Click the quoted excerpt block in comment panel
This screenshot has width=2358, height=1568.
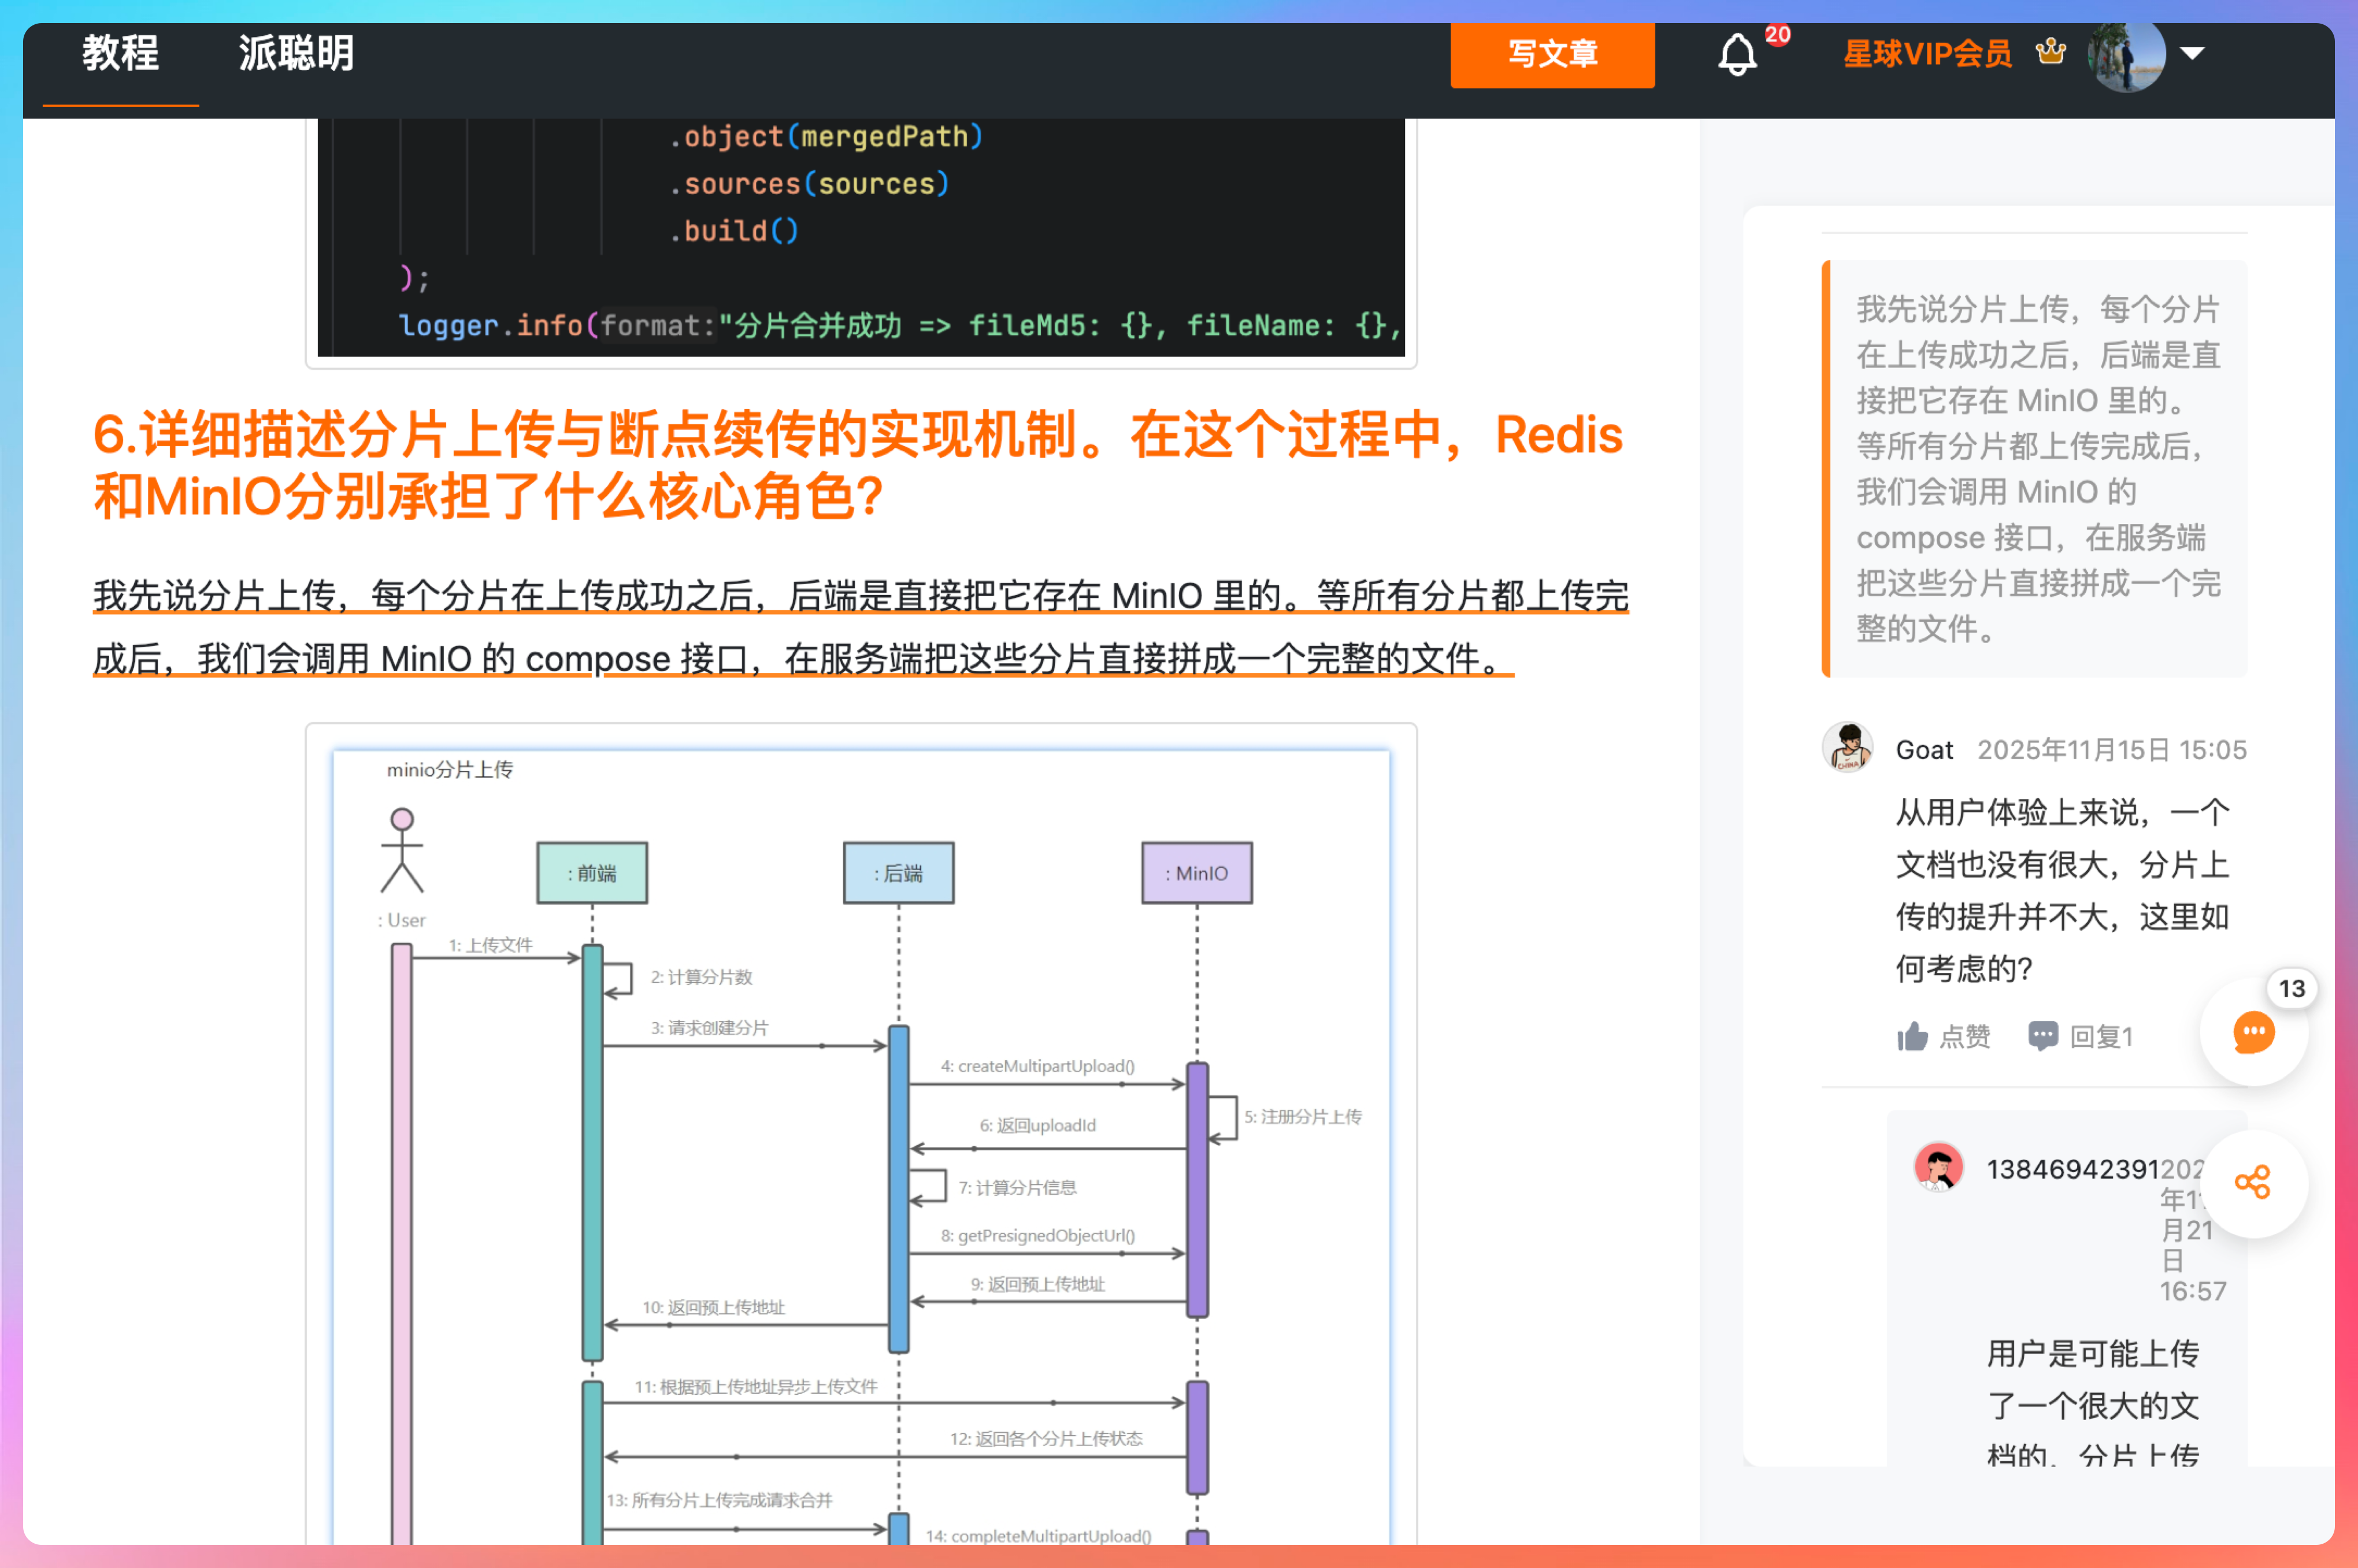[2036, 468]
